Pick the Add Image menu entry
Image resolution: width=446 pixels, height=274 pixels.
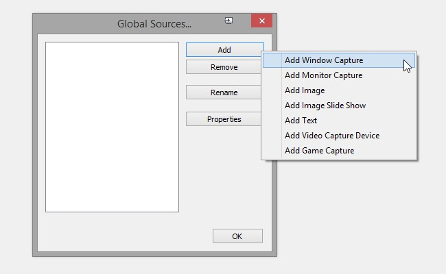click(x=339, y=90)
